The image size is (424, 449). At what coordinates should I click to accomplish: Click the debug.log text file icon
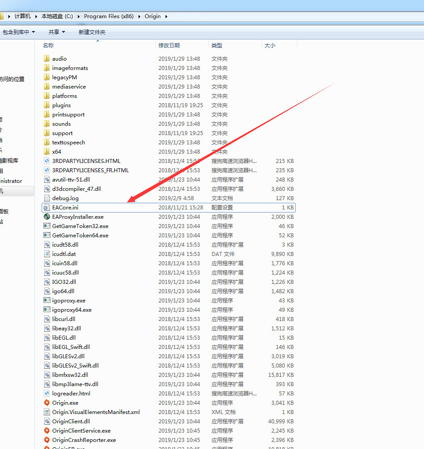pos(47,198)
